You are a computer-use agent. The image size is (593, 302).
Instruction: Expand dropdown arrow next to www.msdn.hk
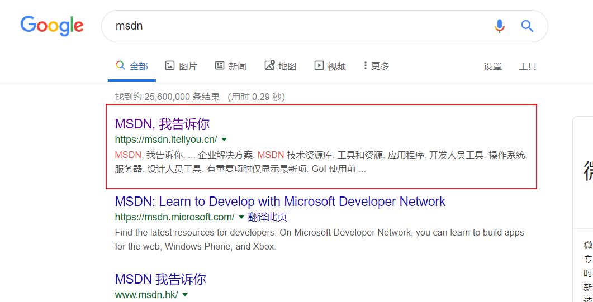click(x=185, y=294)
